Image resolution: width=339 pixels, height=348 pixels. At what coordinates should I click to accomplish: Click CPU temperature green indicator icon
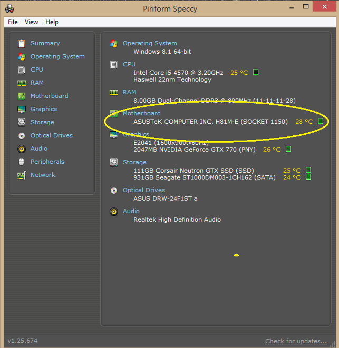click(256, 72)
